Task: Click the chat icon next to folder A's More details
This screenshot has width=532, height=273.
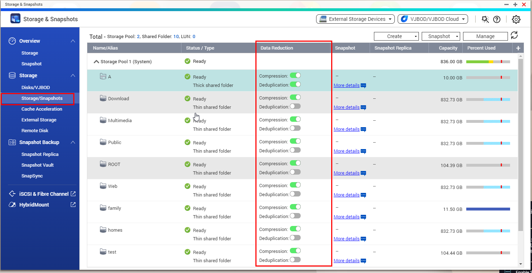Action: coord(363,85)
